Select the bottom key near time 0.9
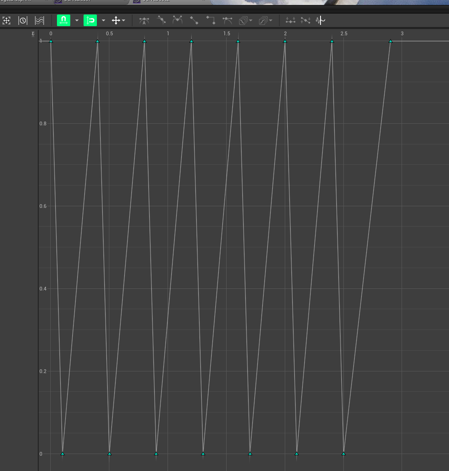Viewport: 449px width, 471px height. [x=156, y=454]
